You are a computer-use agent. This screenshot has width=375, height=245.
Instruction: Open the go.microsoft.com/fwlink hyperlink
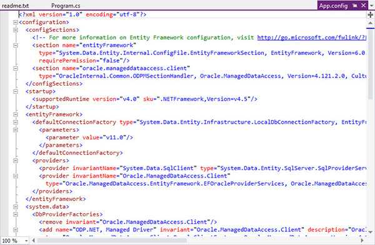click(311, 37)
